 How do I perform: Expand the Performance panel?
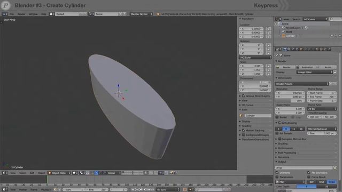click(x=285, y=148)
